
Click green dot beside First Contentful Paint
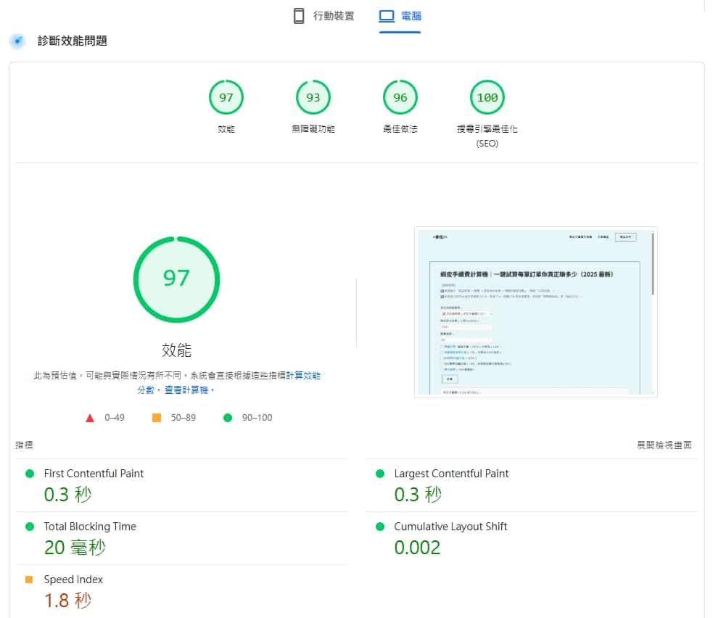click(30, 474)
